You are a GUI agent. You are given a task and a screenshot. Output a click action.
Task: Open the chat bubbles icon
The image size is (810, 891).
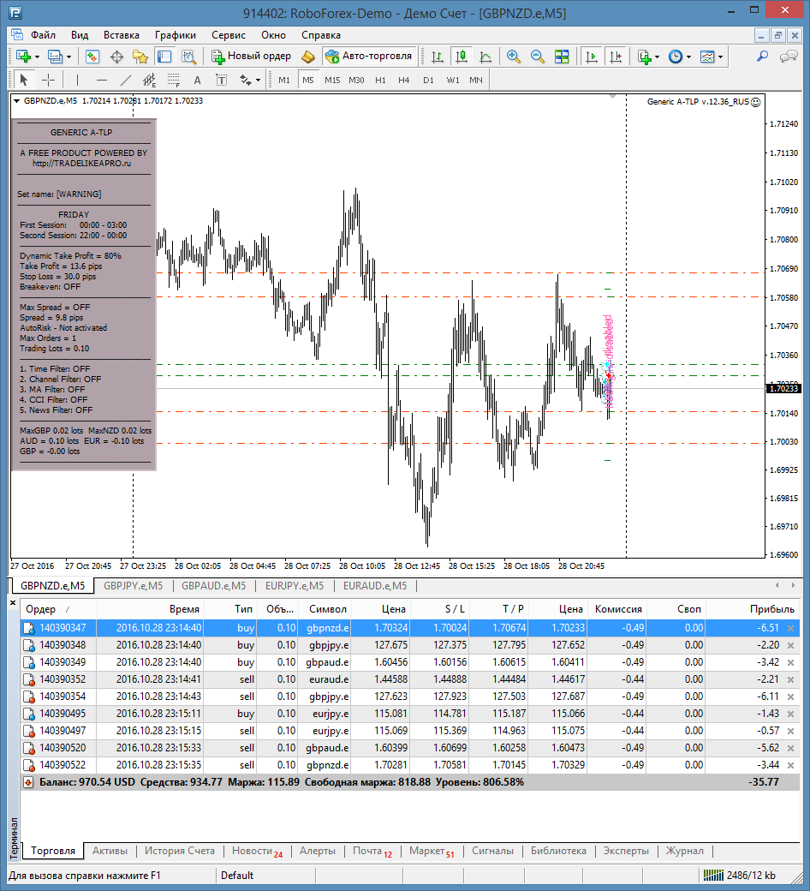(789, 57)
